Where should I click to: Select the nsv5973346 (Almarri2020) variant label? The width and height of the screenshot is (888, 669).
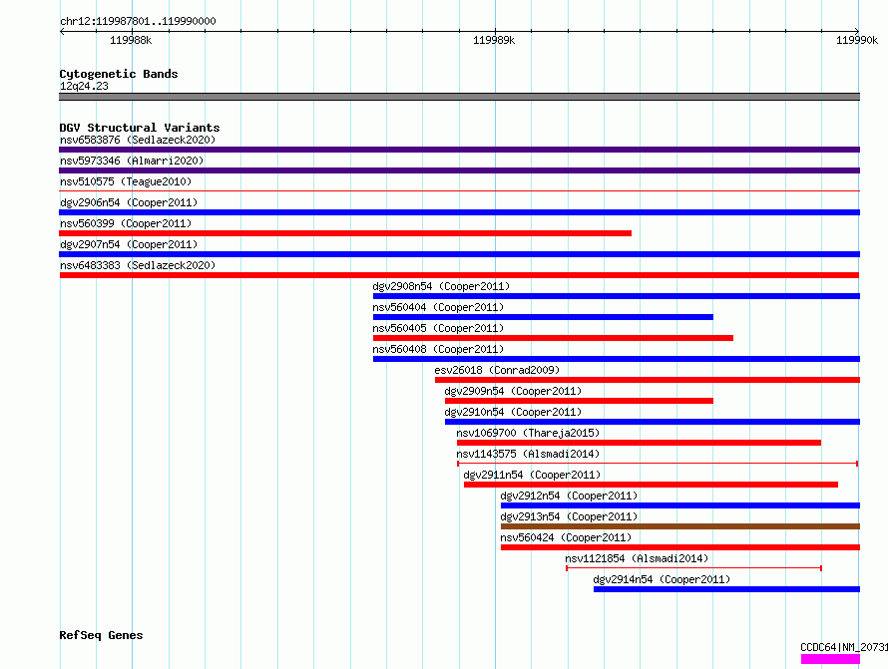coord(132,161)
